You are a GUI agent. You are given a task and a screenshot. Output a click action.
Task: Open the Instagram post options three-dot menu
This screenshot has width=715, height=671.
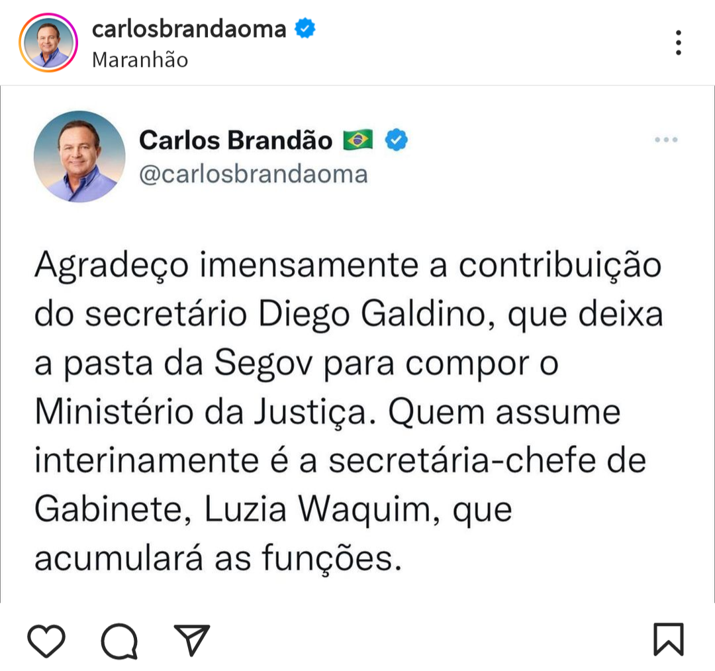[x=679, y=43]
